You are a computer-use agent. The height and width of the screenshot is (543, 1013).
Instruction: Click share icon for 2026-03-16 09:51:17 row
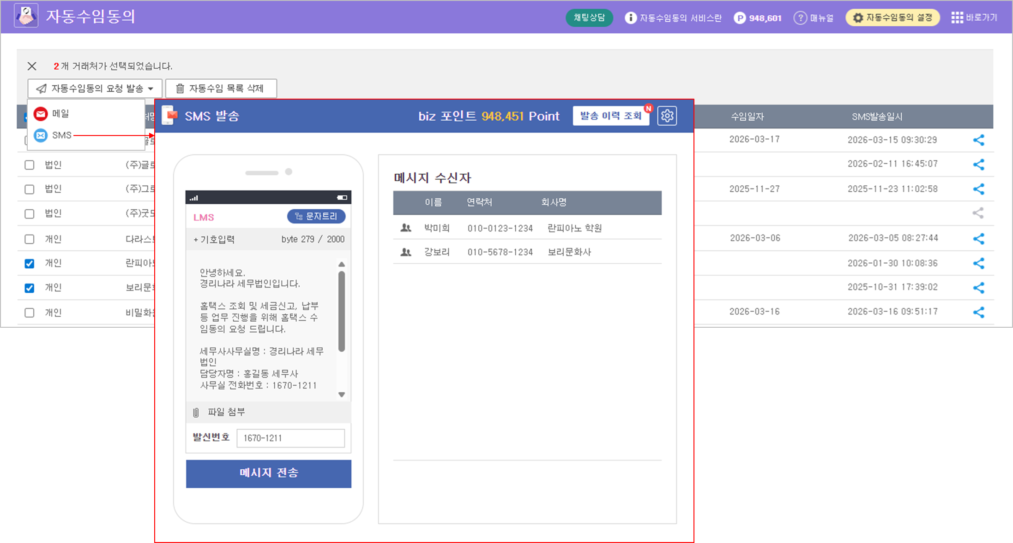point(978,312)
